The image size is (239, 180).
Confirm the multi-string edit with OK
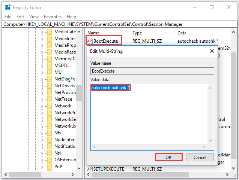pos(169,157)
